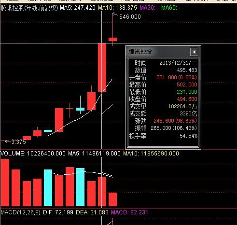Click the magenta MACD: 82.231 value

pos(129,212)
